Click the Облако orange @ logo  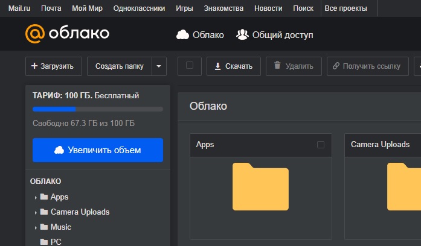[35, 34]
